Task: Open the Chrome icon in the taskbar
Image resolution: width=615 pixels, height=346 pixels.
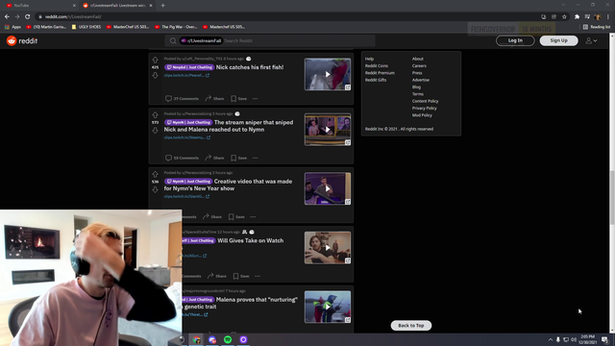Action: pyautogui.click(x=196, y=339)
